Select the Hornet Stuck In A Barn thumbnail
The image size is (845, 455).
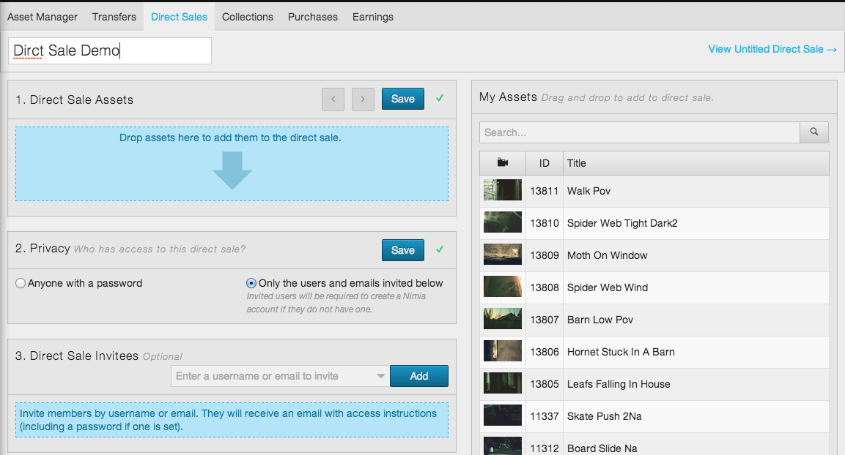(502, 350)
